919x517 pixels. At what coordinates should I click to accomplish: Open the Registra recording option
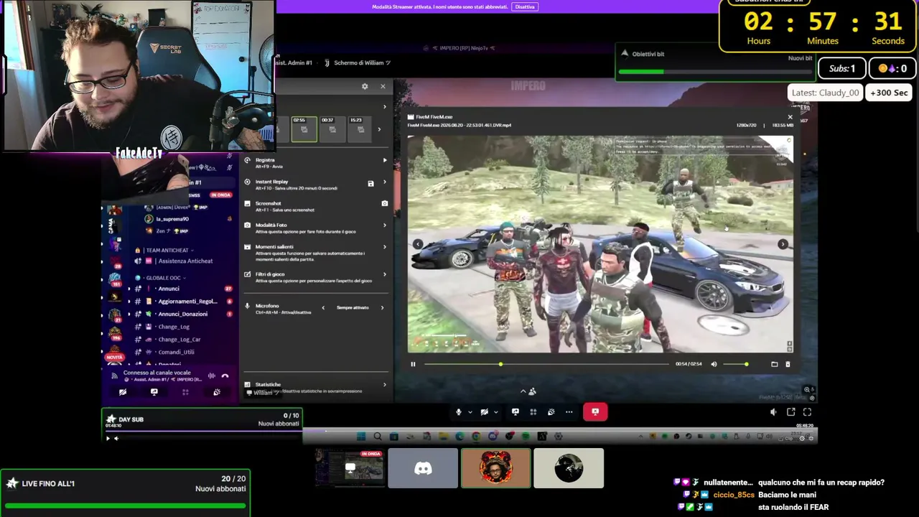[315, 162]
